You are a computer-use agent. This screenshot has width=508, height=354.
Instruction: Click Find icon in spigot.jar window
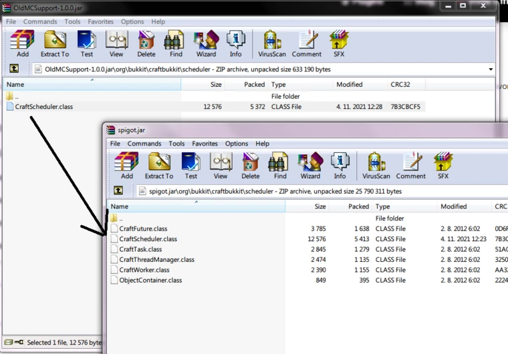[x=280, y=166]
